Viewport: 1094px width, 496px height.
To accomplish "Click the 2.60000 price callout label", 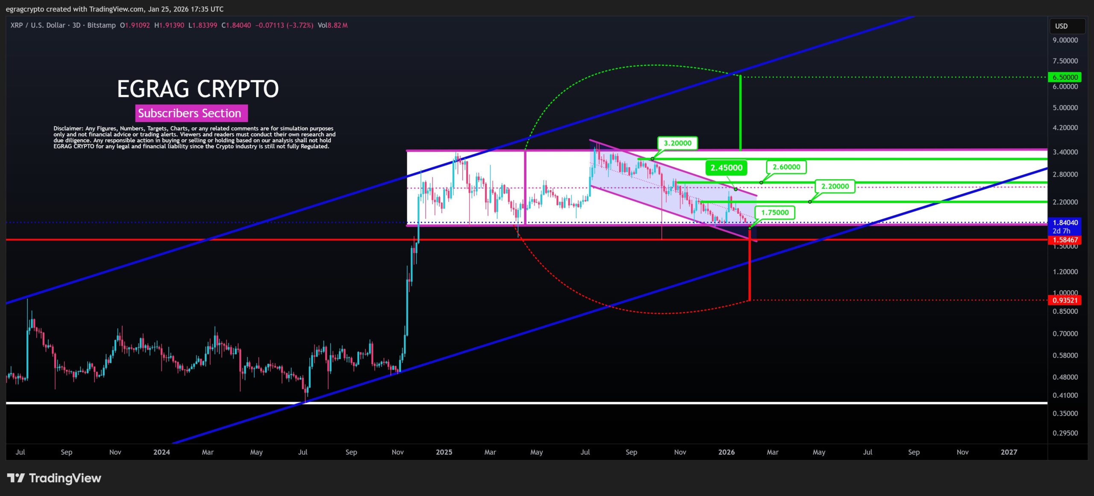I will pyautogui.click(x=786, y=167).
